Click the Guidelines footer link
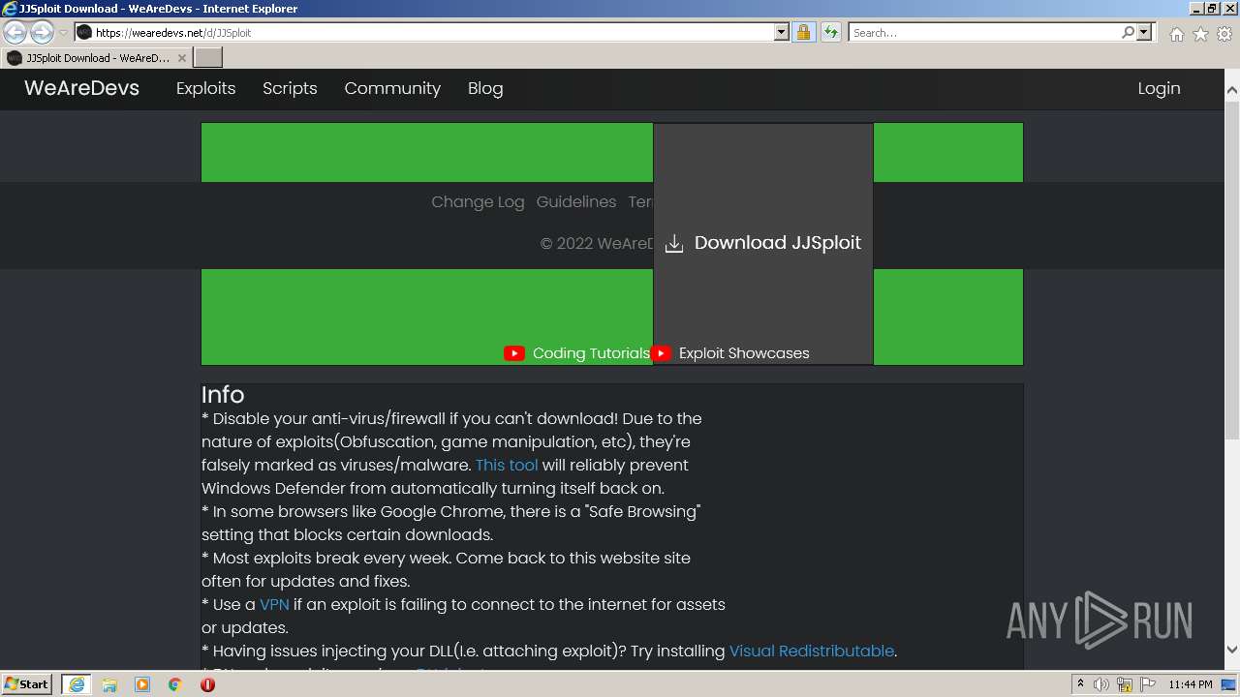Screen dimensions: 1240x697 tap(576, 201)
